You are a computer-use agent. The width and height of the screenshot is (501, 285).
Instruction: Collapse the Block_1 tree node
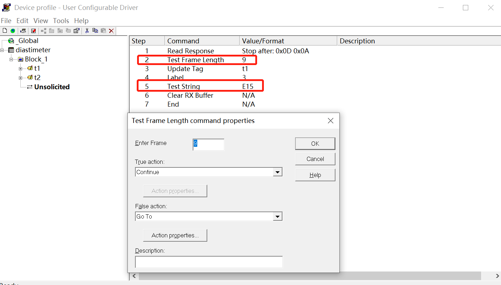tap(11, 59)
